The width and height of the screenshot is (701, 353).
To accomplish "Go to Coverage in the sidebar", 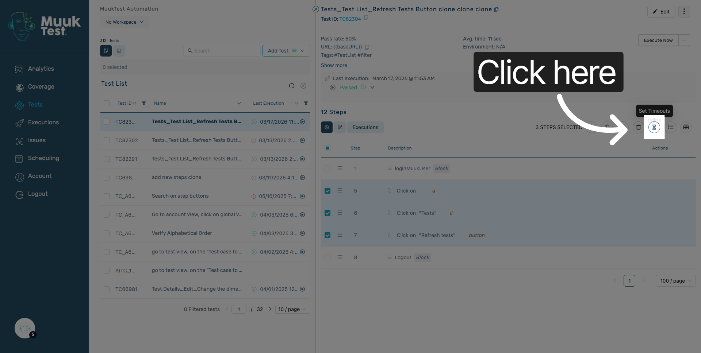I will tap(41, 87).
